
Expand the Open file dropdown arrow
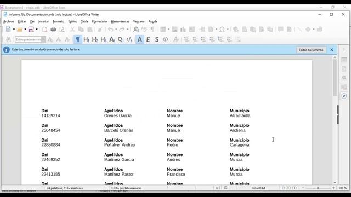click(25, 29)
